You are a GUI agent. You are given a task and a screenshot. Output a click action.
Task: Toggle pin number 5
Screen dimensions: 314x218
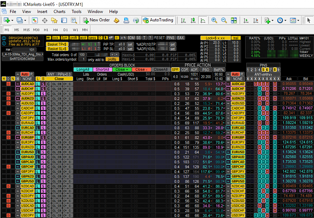[x=263, y=70]
